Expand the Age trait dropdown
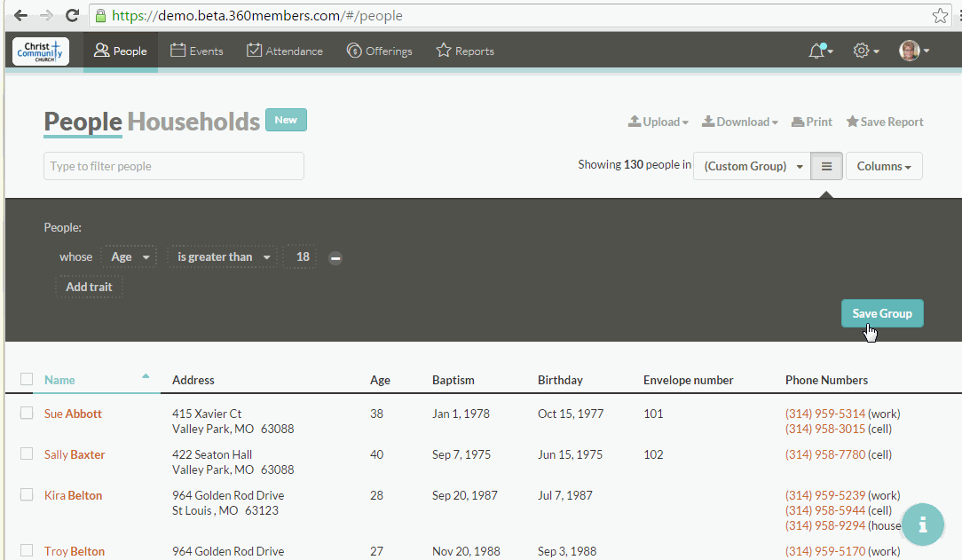 (x=130, y=257)
